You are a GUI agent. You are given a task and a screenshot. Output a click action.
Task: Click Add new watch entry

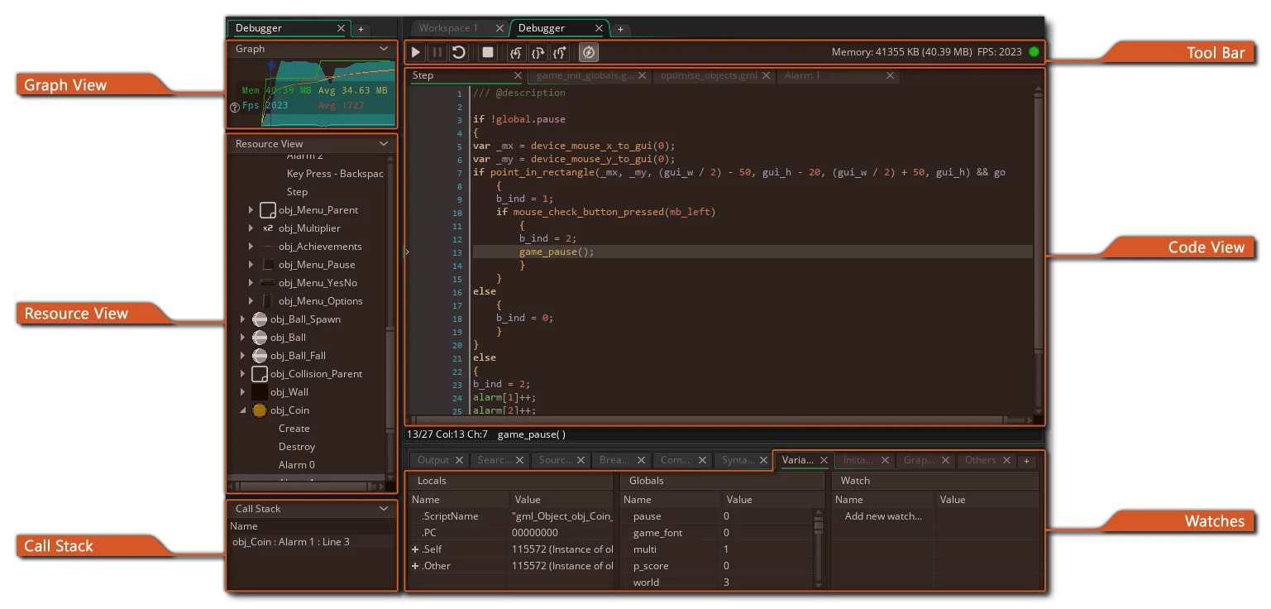tap(882, 516)
